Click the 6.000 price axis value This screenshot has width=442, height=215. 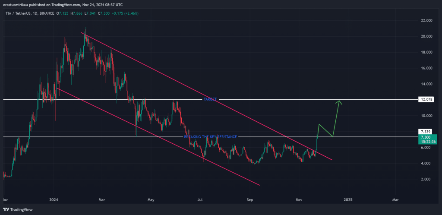click(x=426, y=148)
